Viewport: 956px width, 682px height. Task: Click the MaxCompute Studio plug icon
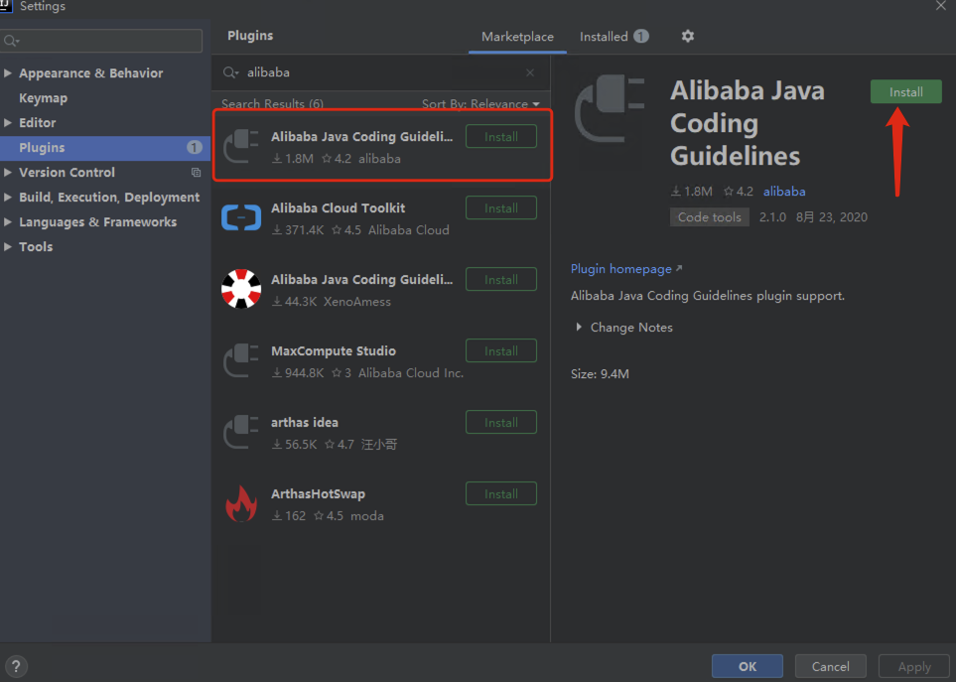tap(241, 360)
